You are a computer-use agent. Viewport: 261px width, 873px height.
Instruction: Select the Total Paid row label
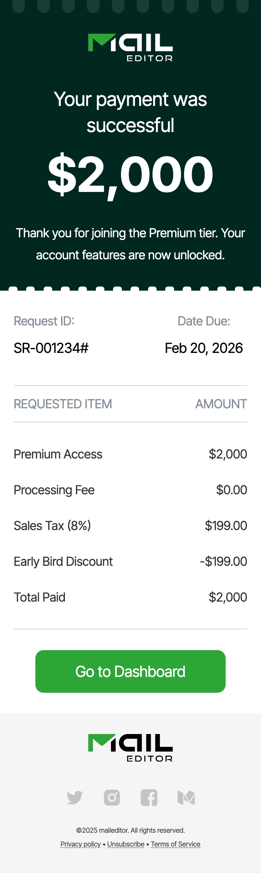(x=39, y=597)
